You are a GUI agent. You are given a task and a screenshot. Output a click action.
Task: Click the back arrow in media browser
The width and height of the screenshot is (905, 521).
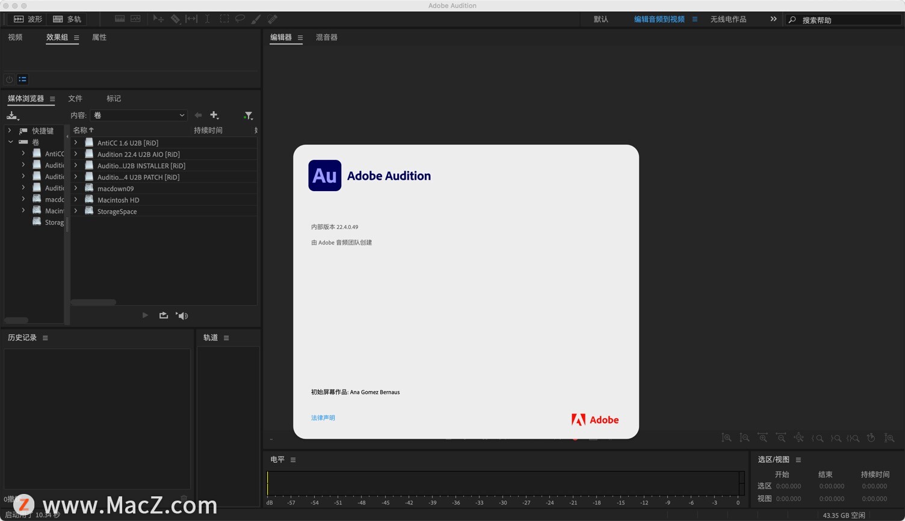(x=198, y=115)
